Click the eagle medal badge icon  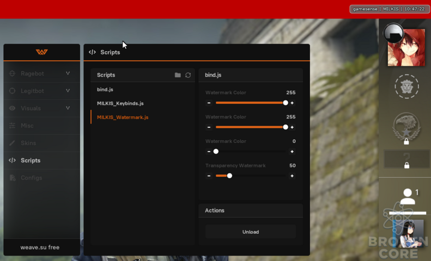(x=406, y=127)
